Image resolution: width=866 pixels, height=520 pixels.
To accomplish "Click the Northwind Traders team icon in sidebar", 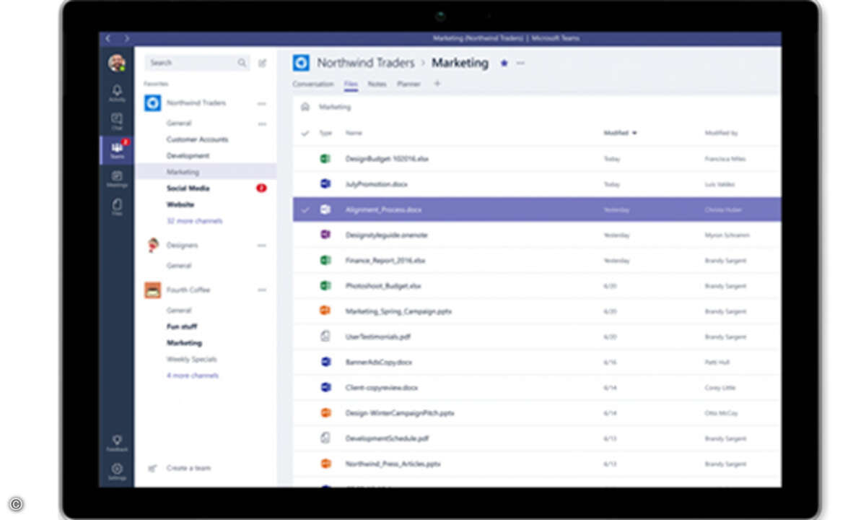I will pos(152,103).
